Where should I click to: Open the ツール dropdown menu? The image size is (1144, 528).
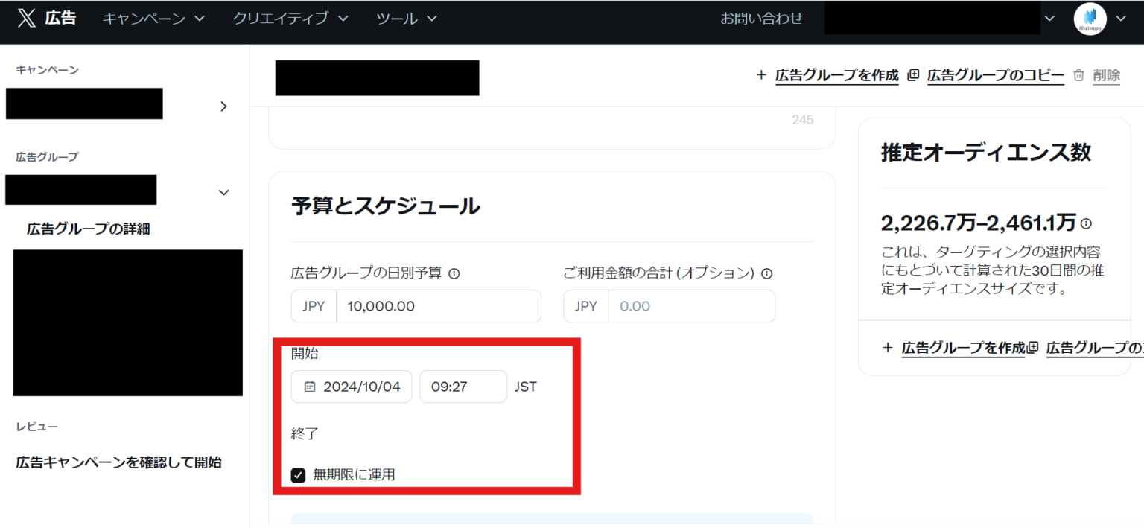point(406,19)
